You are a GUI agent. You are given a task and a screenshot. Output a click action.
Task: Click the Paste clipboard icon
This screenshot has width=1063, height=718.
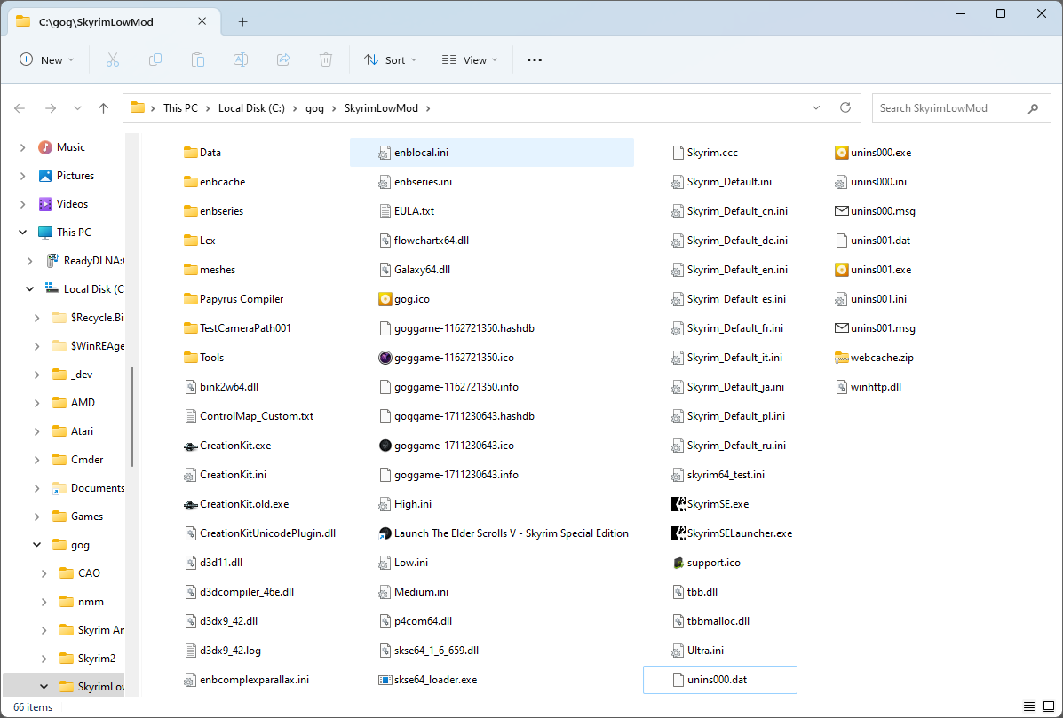(x=198, y=59)
